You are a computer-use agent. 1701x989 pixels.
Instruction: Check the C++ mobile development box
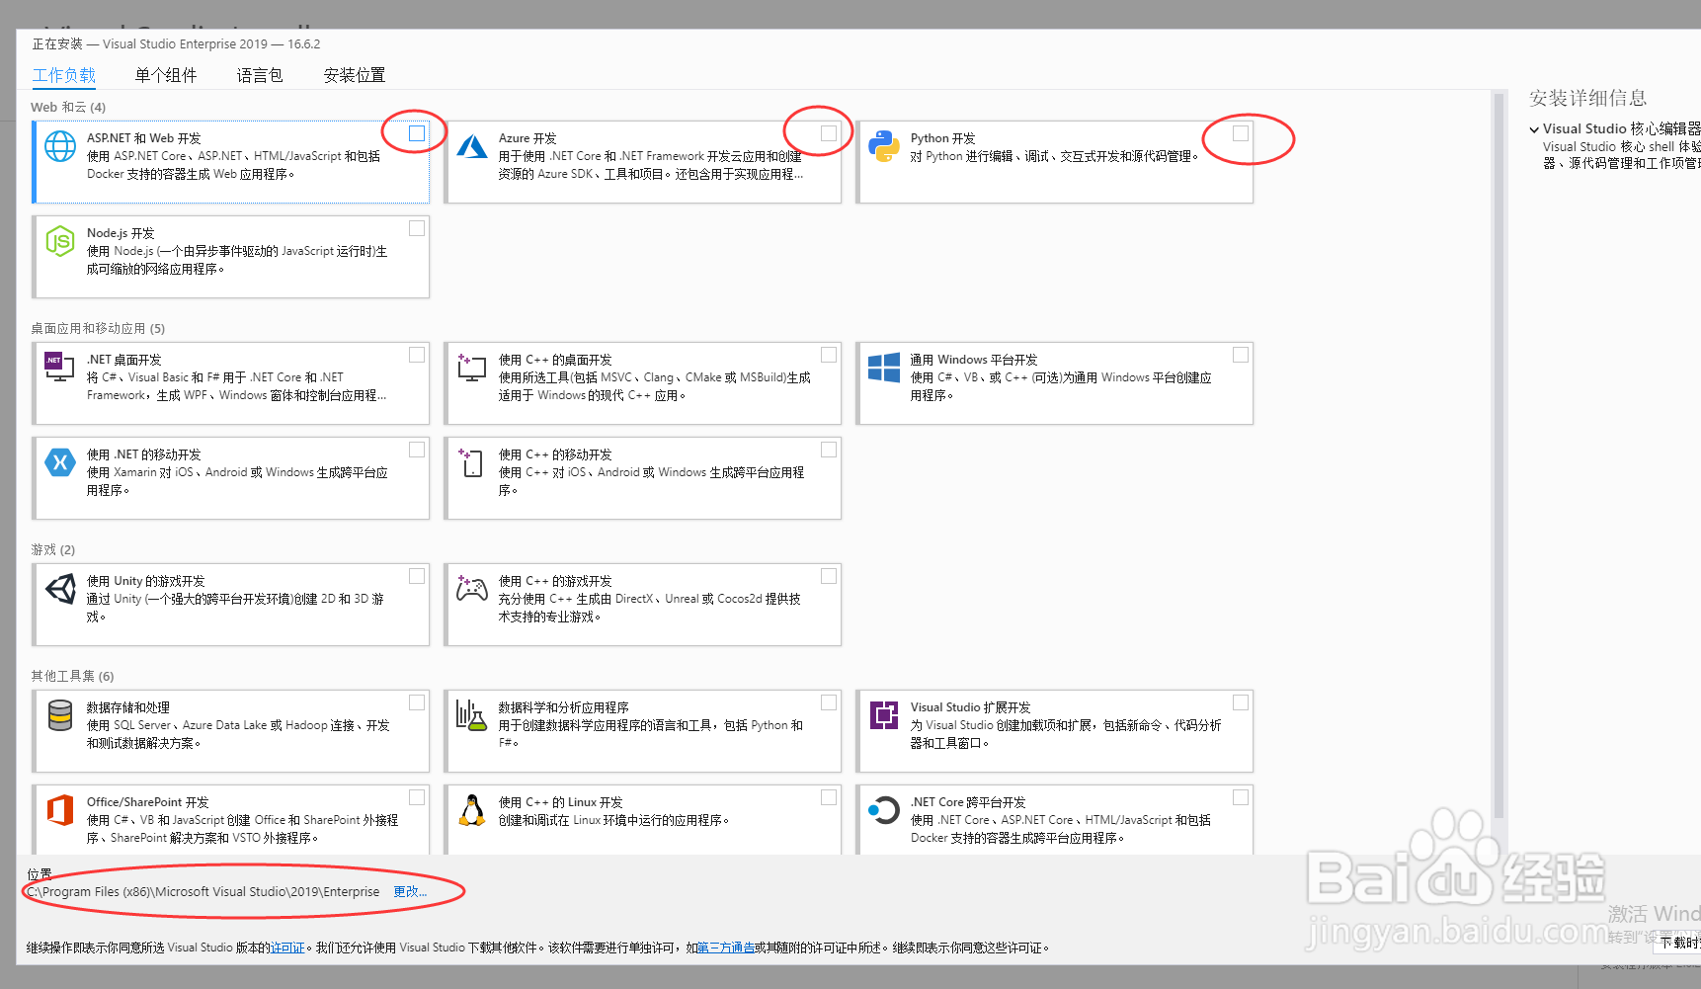click(829, 450)
